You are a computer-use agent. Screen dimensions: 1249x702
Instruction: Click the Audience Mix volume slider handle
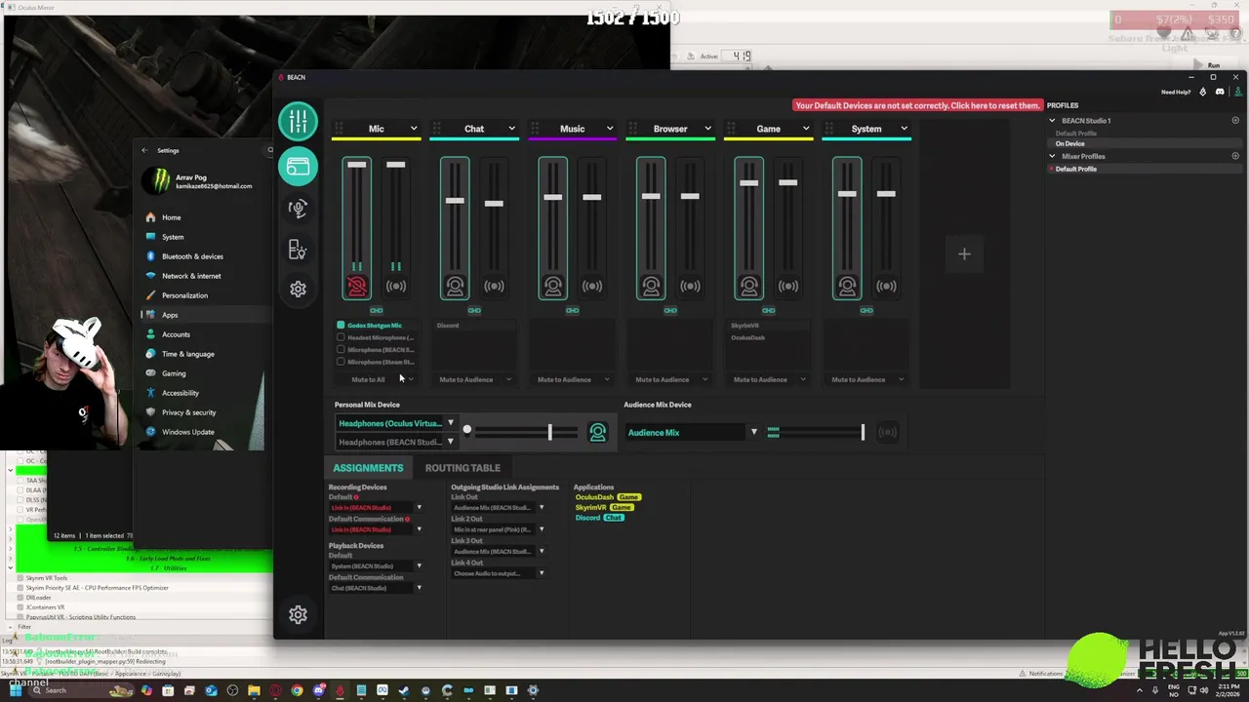pyautogui.click(x=863, y=432)
